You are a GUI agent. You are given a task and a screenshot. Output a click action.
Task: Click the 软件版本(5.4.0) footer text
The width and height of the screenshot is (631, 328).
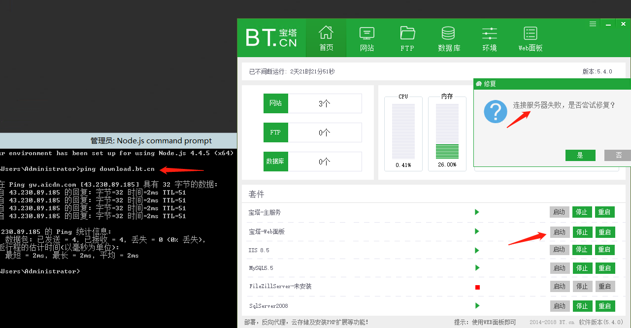(x=602, y=322)
